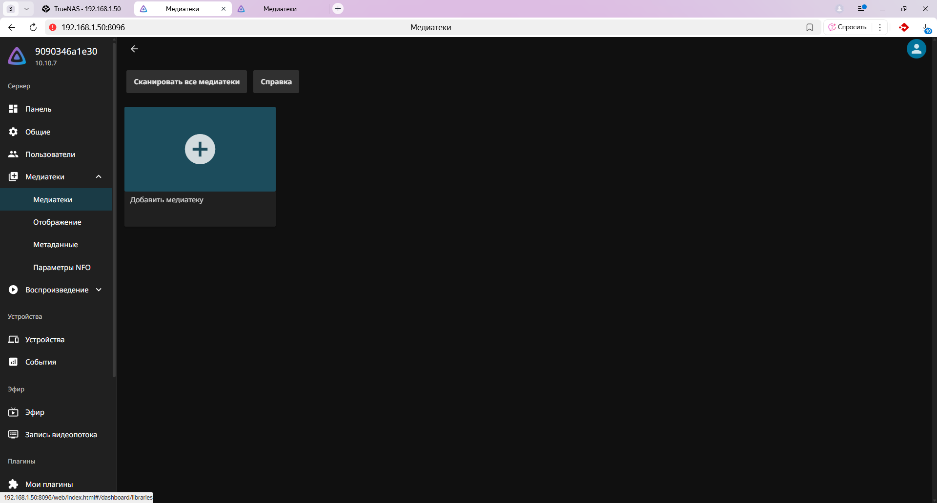The height and width of the screenshot is (503, 937).
Task: Click Сканировать все медиатеки button
Action: (x=186, y=82)
